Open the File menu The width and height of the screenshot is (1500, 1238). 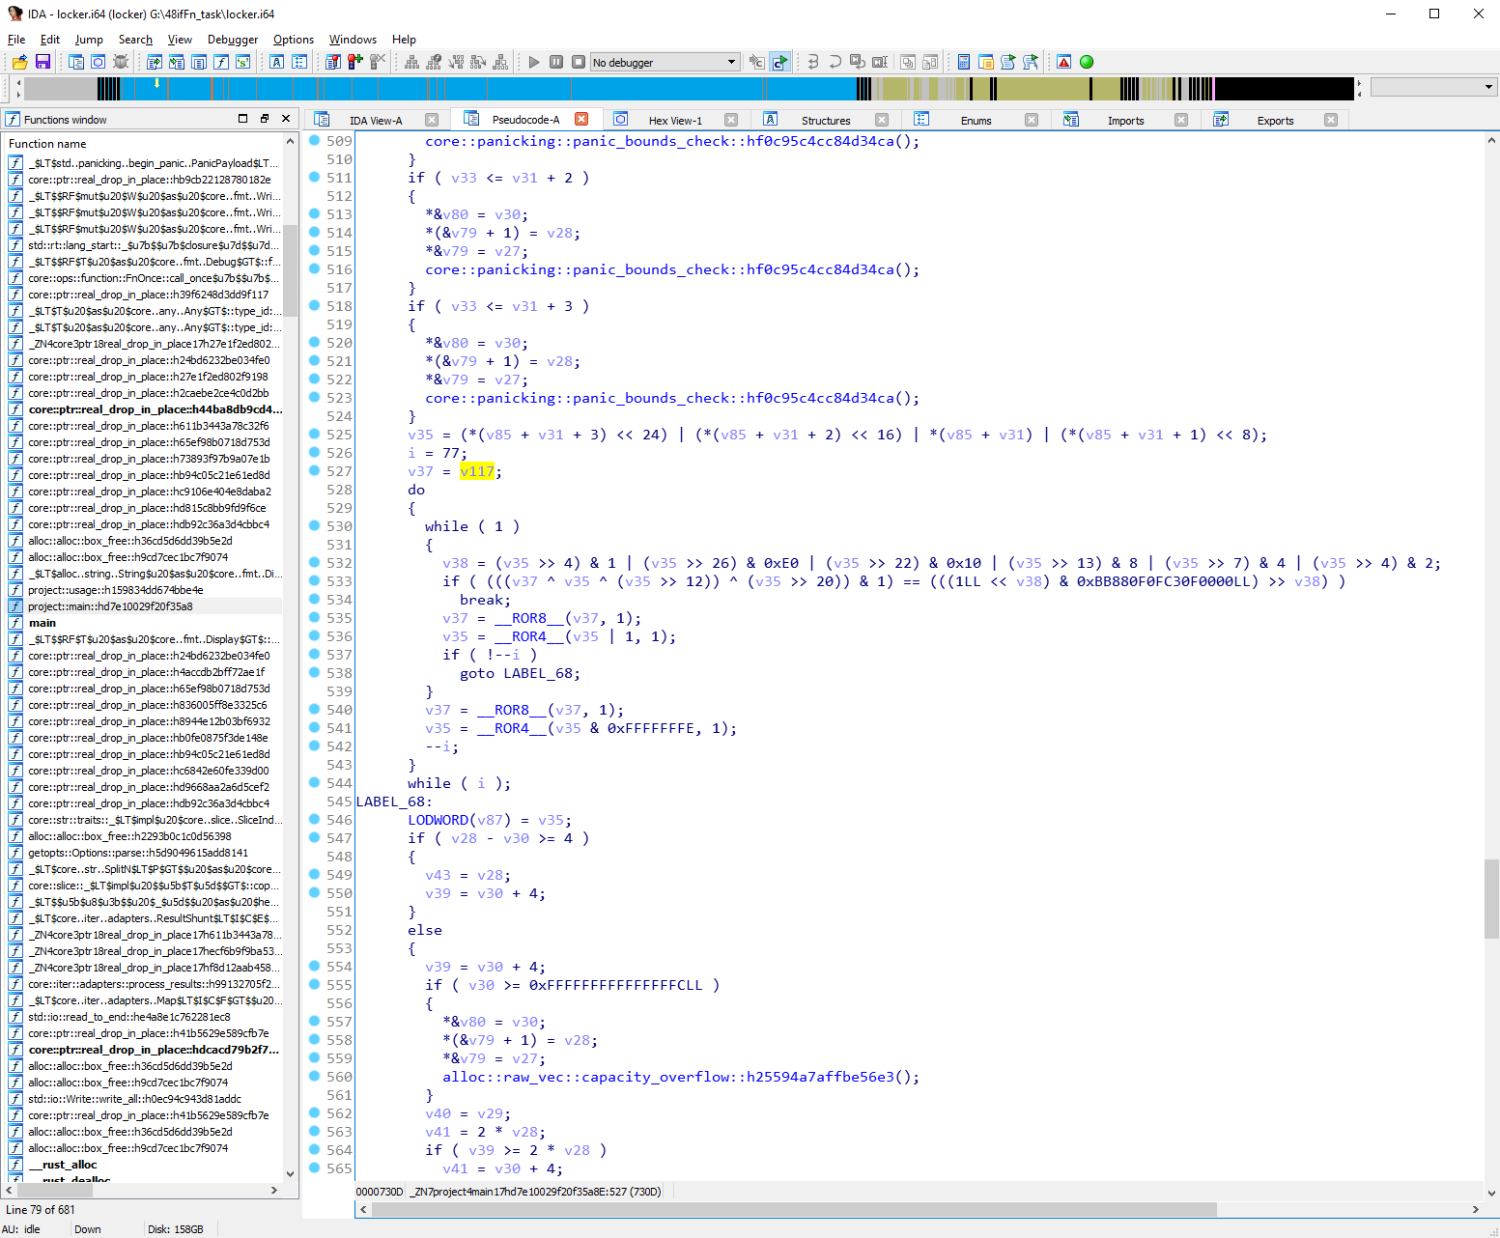(x=16, y=40)
